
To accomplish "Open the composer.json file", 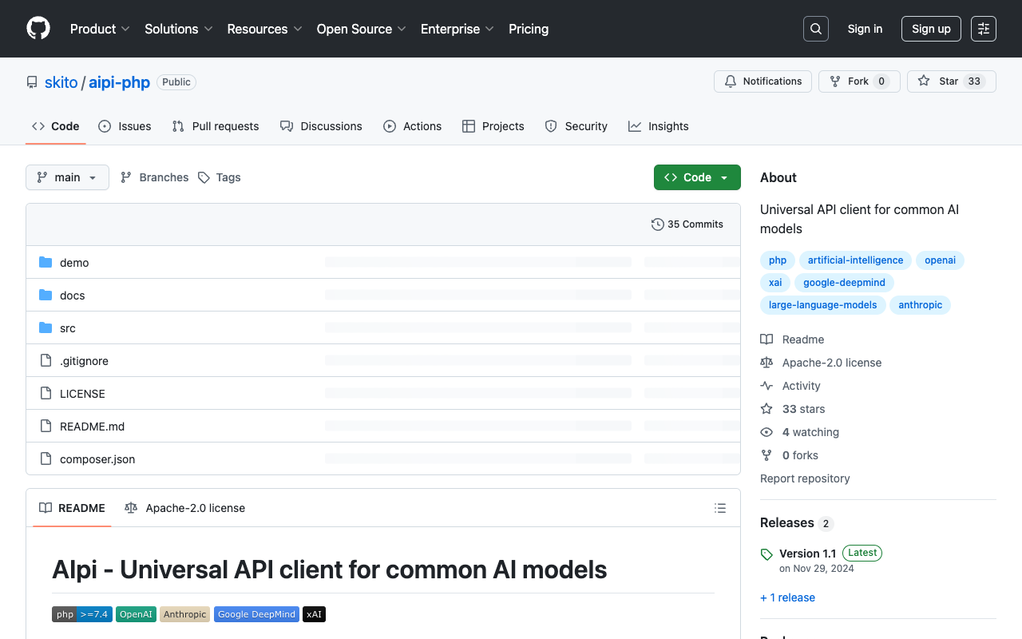I will click(x=97, y=459).
